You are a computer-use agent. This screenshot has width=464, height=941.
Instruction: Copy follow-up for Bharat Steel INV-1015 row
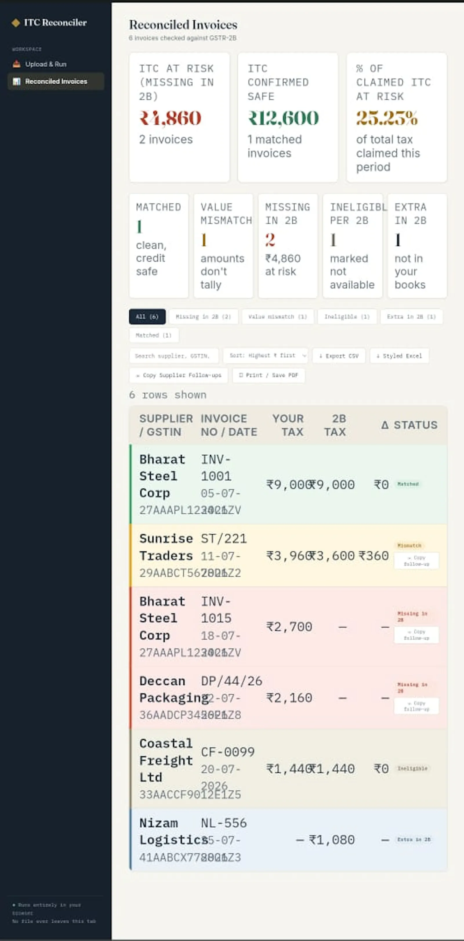[x=416, y=635]
